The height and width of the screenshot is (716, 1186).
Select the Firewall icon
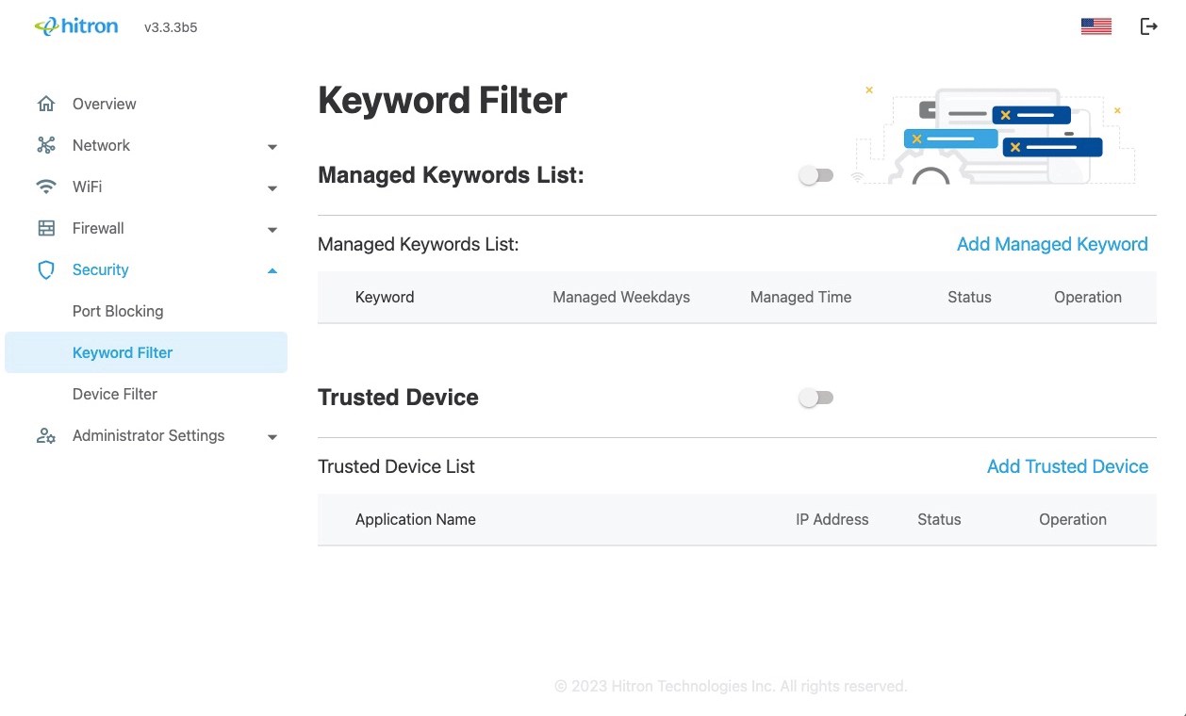click(46, 228)
